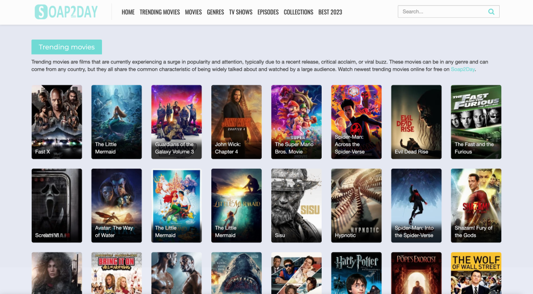Select John Wick: Chapter 4 poster
This screenshot has width=533, height=294.
pyautogui.click(x=236, y=122)
